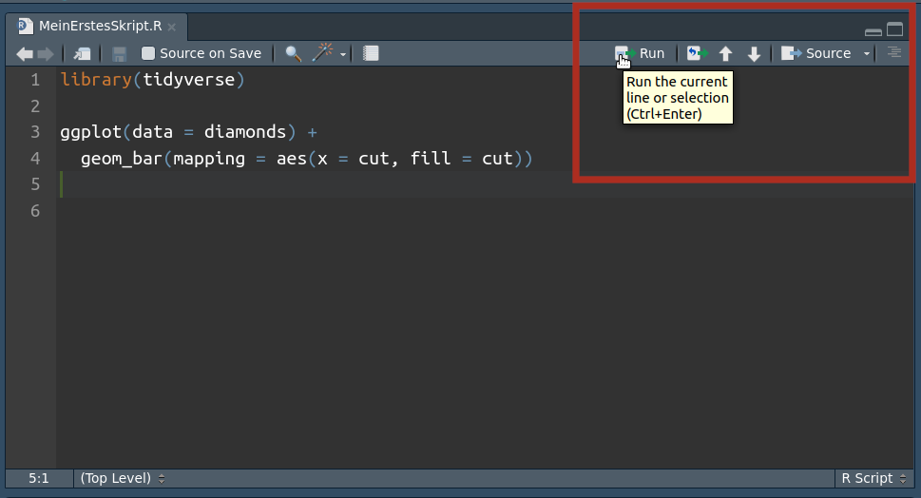Click the save document floppy disk icon

pos(120,54)
